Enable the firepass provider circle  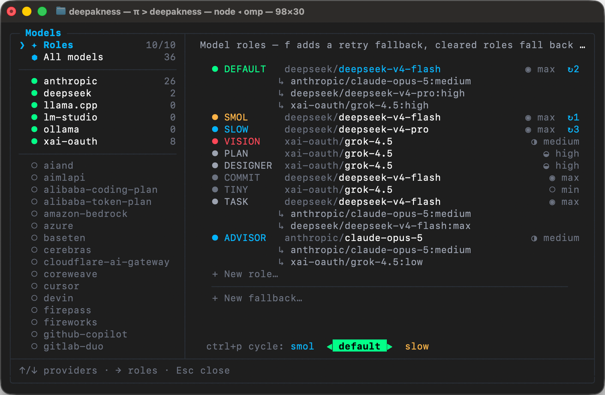[x=34, y=310]
